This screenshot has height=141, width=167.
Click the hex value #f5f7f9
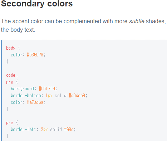[x=47, y=89]
